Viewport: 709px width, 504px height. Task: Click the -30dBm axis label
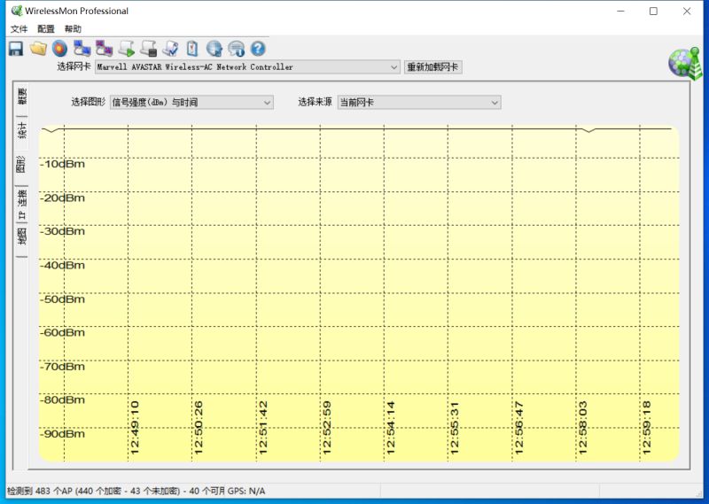click(62, 231)
